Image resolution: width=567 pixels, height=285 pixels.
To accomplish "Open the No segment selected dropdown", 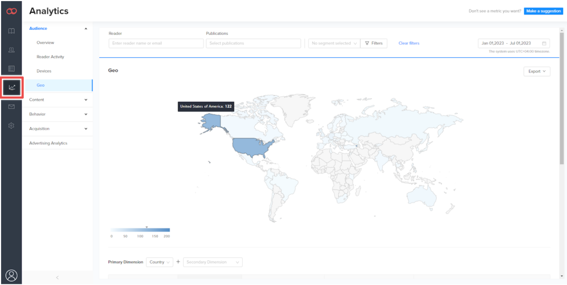I will (334, 43).
